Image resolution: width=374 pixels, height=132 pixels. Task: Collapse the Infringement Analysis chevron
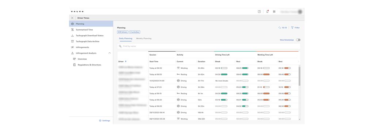pyautogui.click(x=110, y=53)
